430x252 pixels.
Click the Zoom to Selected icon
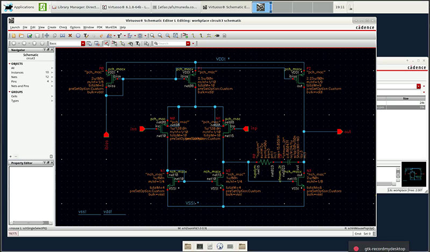click(176, 35)
